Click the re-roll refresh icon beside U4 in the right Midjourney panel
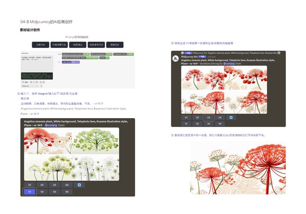The image size is (306, 214). pos(231,118)
